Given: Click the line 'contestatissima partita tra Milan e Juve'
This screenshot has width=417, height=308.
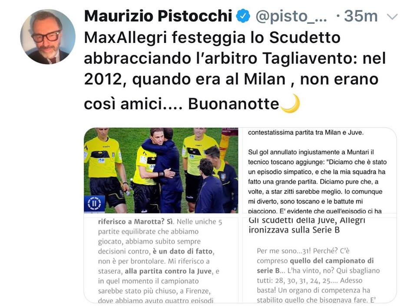Looking at the screenshot, I should (305, 132).
